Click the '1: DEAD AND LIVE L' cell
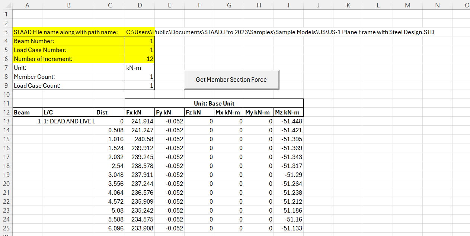The image size is (470, 236). coord(69,121)
